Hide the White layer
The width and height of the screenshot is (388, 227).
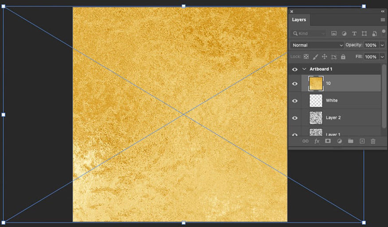(x=295, y=101)
